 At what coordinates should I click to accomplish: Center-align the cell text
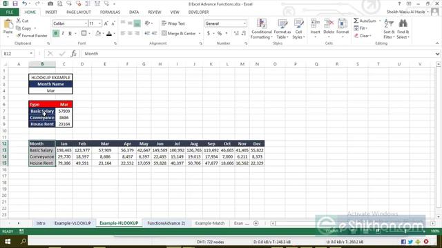(130, 33)
